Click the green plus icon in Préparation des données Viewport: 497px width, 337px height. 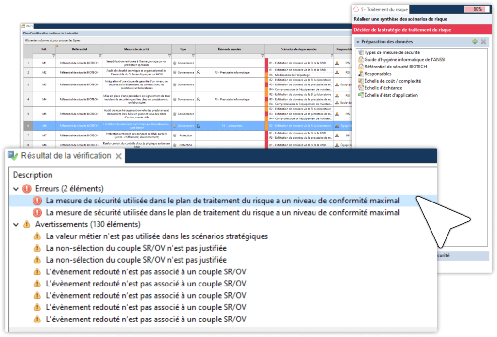tap(475, 42)
